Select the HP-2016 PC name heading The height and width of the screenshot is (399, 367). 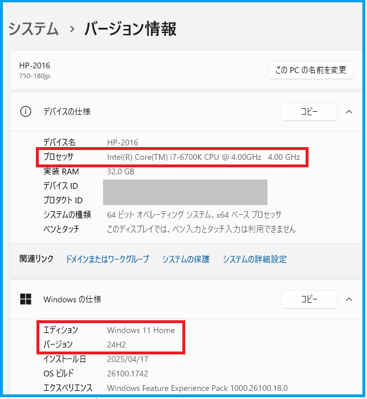pos(35,65)
